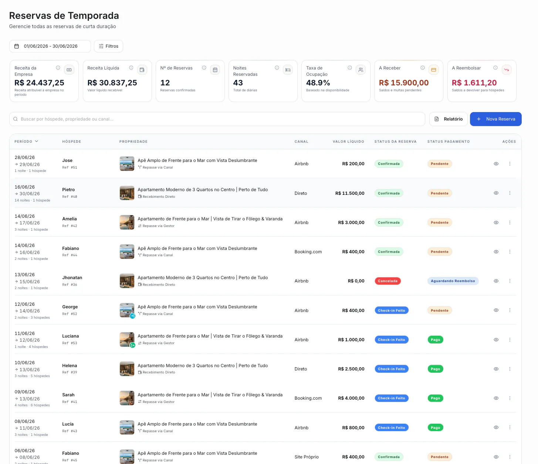Click Booking.com channel in Sarah's row
The height and width of the screenshot is (464, 538).
pyautogui.click(x=308, y=398)
